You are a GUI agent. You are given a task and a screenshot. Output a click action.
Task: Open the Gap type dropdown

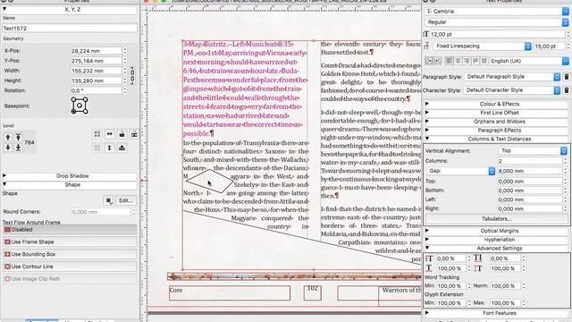(461, 171)
